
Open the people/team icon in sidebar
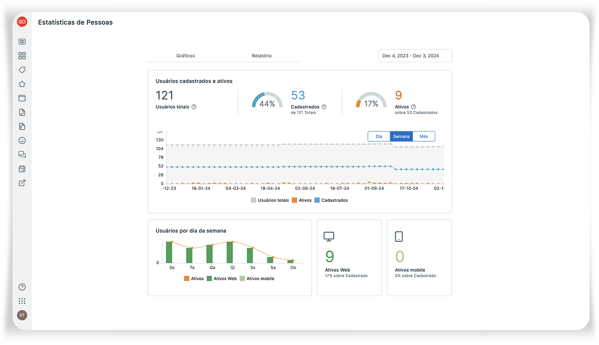click(x=22, y=42)
